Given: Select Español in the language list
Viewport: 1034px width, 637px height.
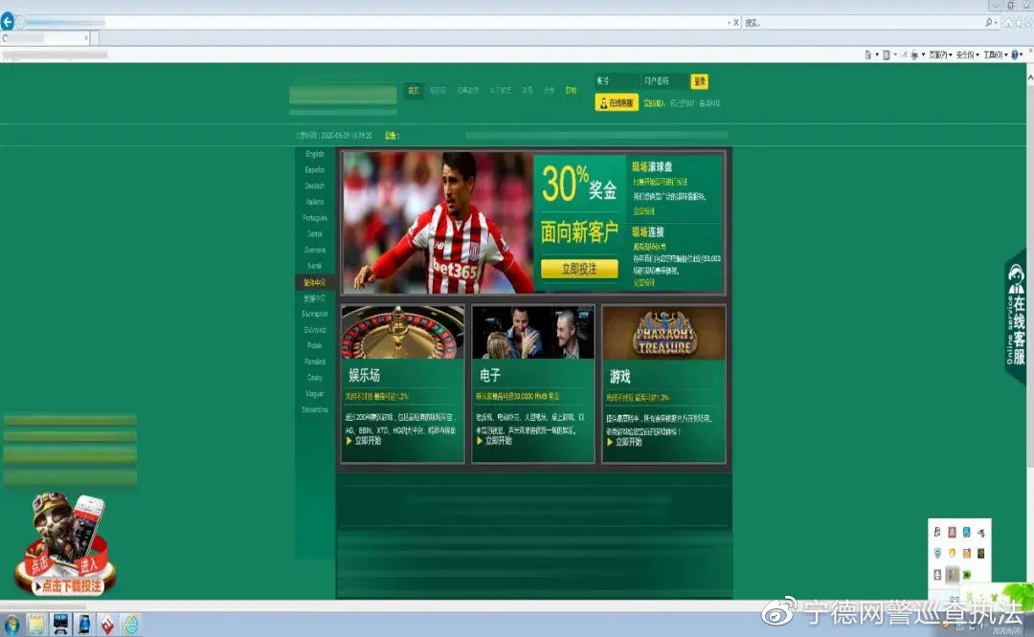Looking at the screenshot, I should tap(315, 170).
